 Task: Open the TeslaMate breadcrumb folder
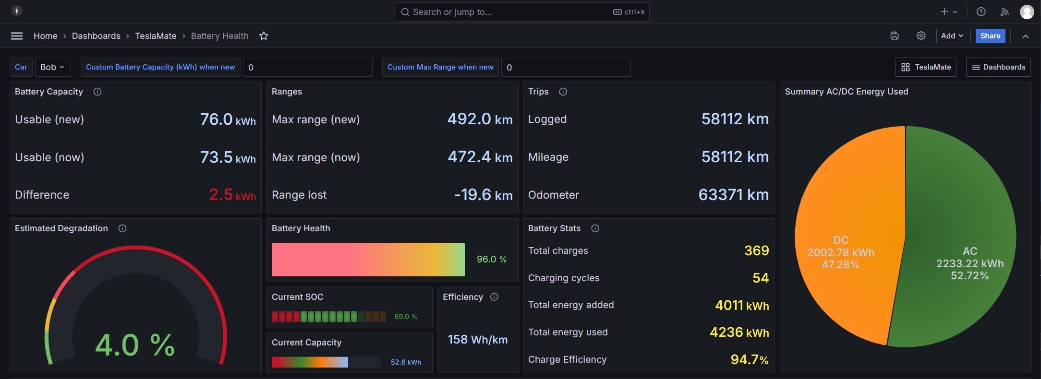click(x=156, y=36)
